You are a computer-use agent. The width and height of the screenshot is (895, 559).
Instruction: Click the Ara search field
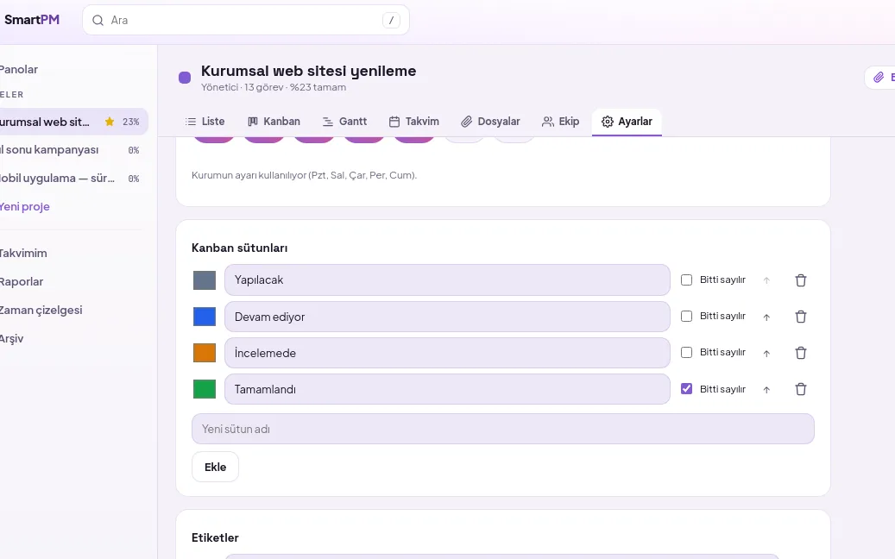point(246,21)
